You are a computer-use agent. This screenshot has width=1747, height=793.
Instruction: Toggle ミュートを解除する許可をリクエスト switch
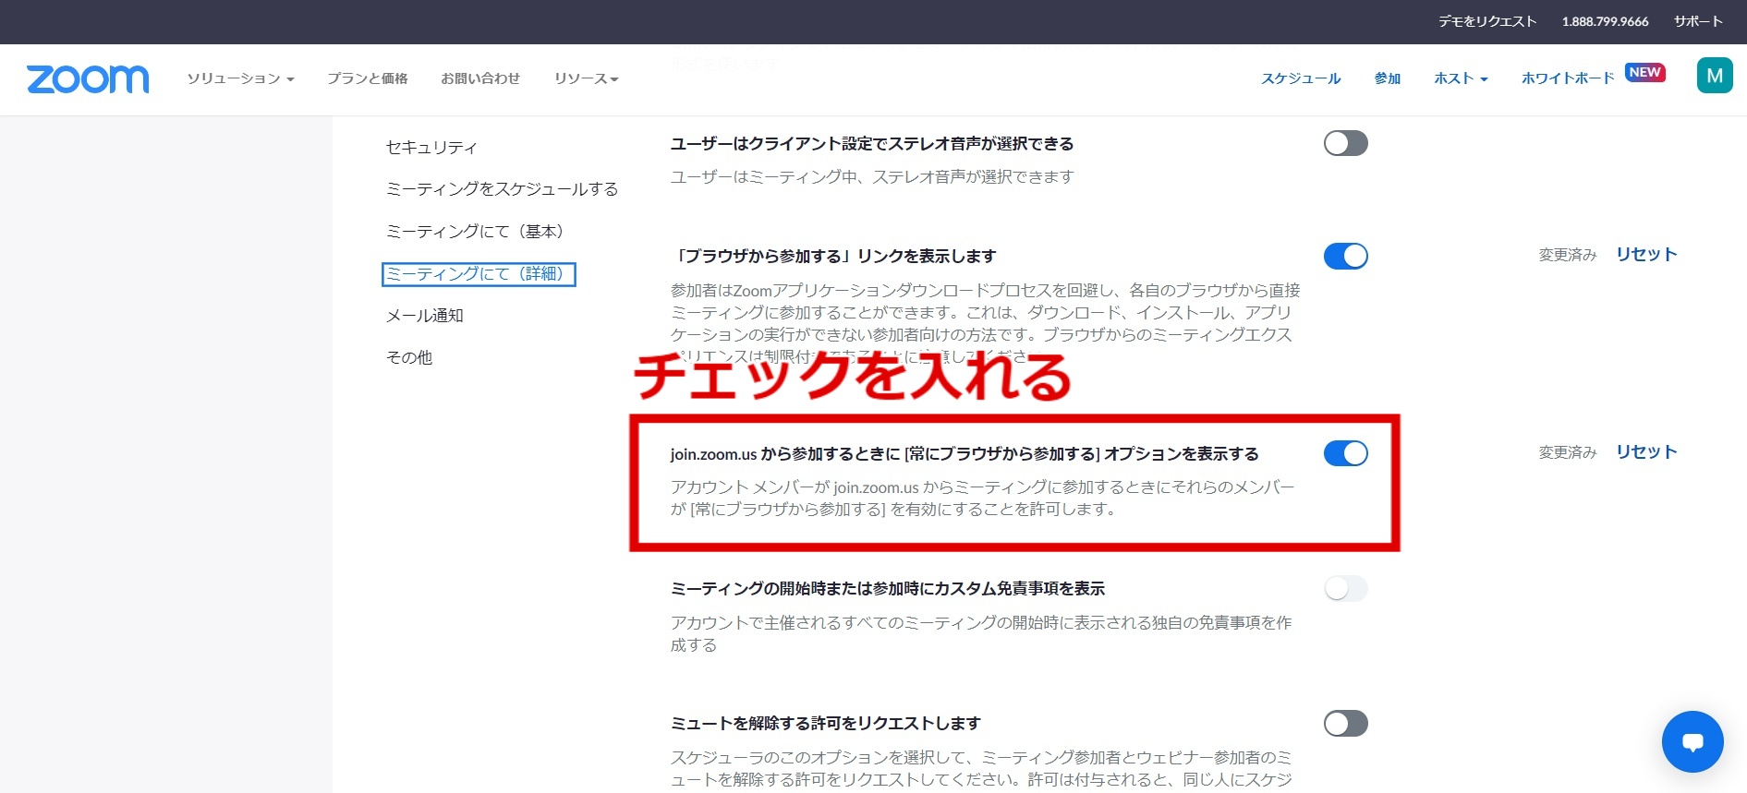[1345, 723]
